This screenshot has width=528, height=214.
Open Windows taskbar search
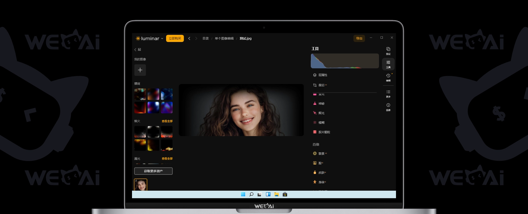(251, 195)
